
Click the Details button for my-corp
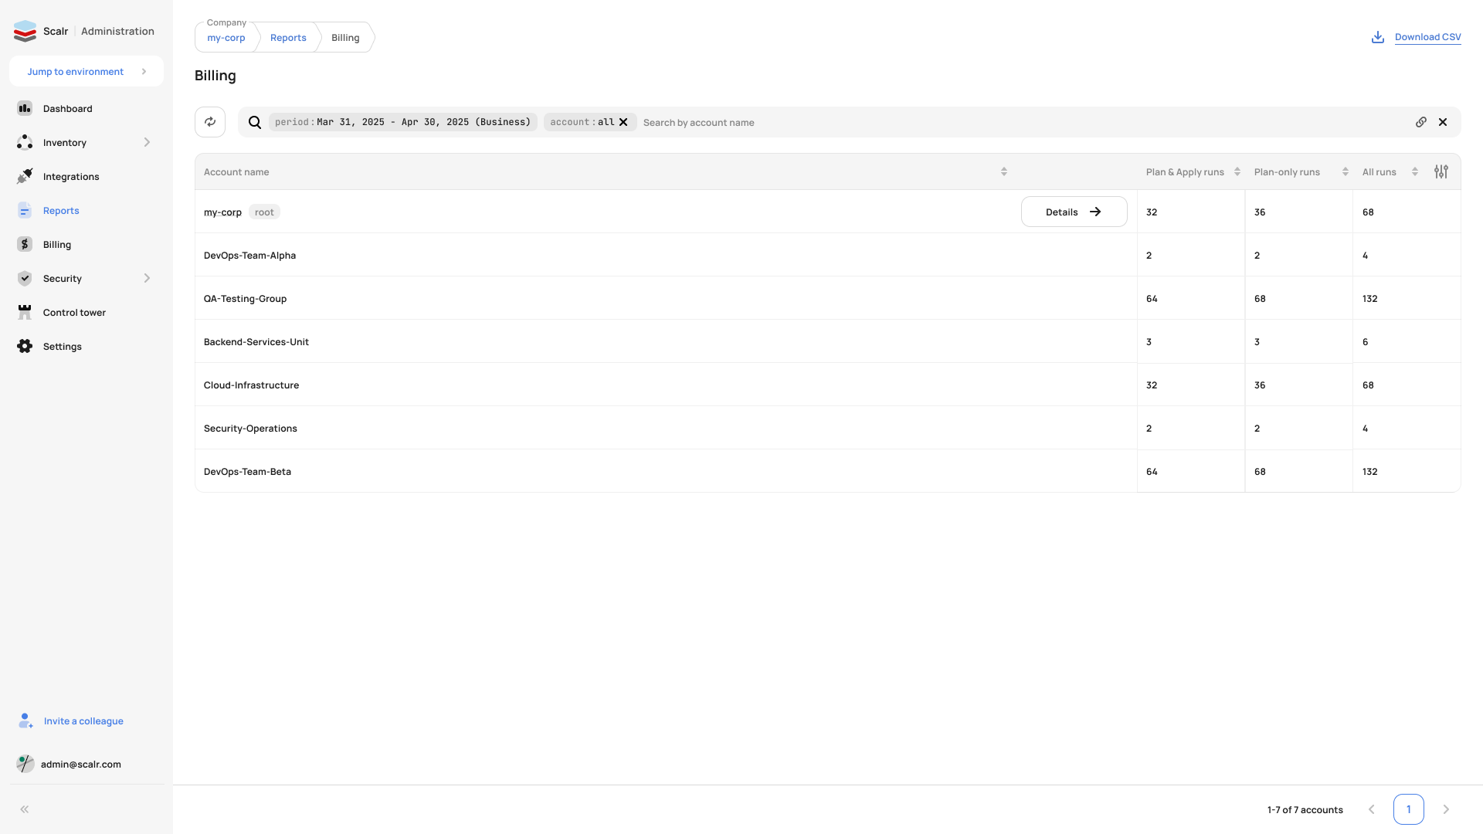1074,212
